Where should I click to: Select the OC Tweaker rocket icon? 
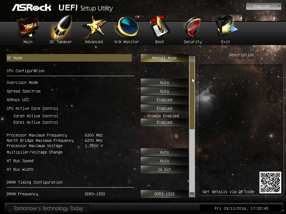click(62, 26)
